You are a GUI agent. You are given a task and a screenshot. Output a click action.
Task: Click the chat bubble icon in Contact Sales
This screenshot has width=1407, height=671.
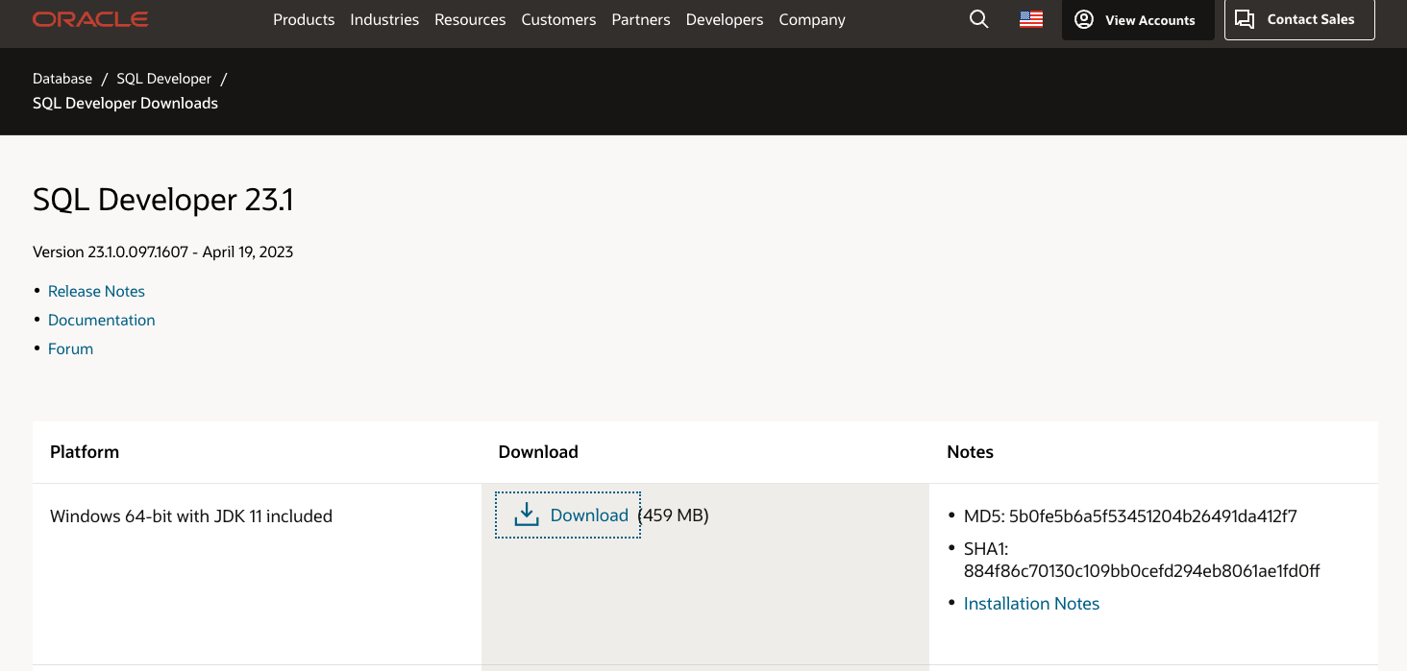click(1245, 19)
